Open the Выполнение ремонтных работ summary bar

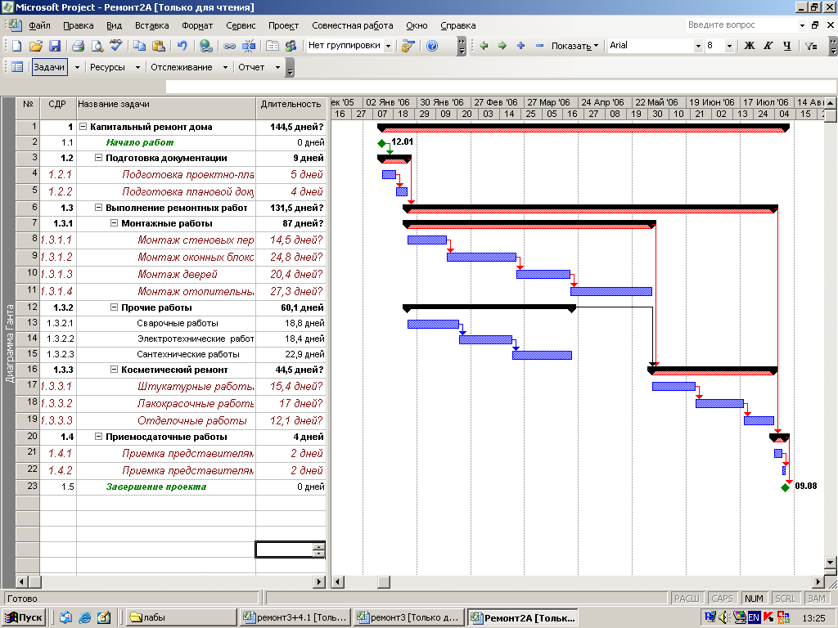click(591, 209)
